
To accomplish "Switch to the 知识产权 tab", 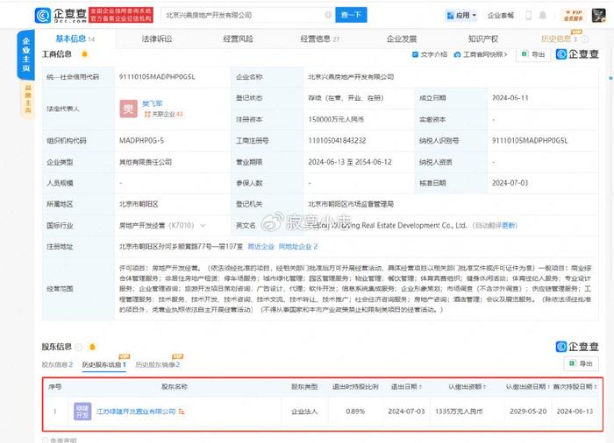I will click(x=483, y=39).
